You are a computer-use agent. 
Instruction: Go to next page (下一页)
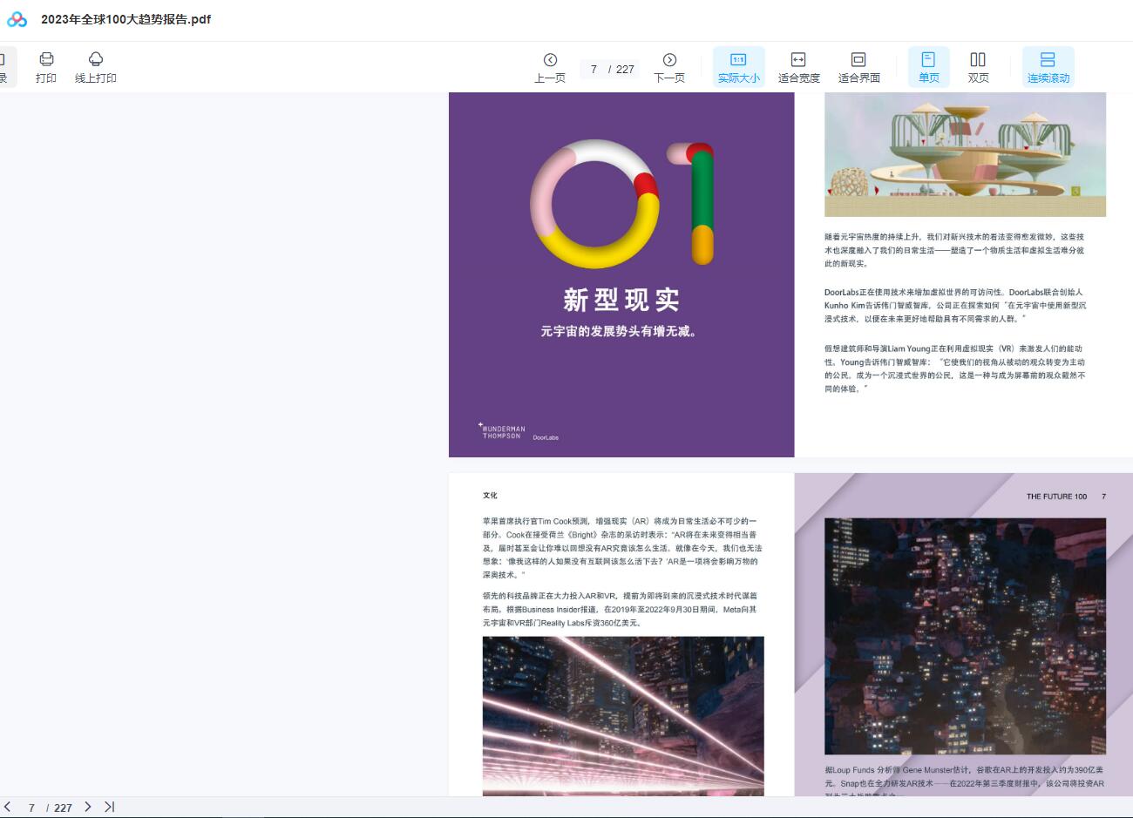[x=669, y=67]
